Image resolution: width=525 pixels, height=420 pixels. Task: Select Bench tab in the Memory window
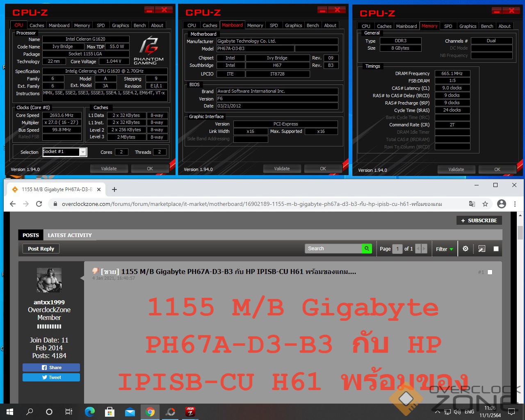(x=487, y=26)
